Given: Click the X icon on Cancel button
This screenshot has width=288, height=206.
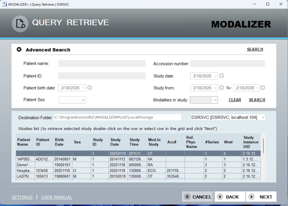Looking at the screenshot, I should click(x=187, y=197).
